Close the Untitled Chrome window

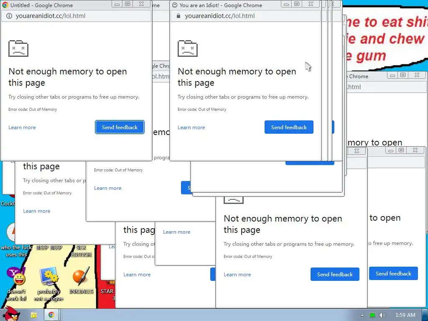[141, 4]
